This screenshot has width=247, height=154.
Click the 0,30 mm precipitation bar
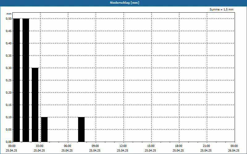click(35, 105)
